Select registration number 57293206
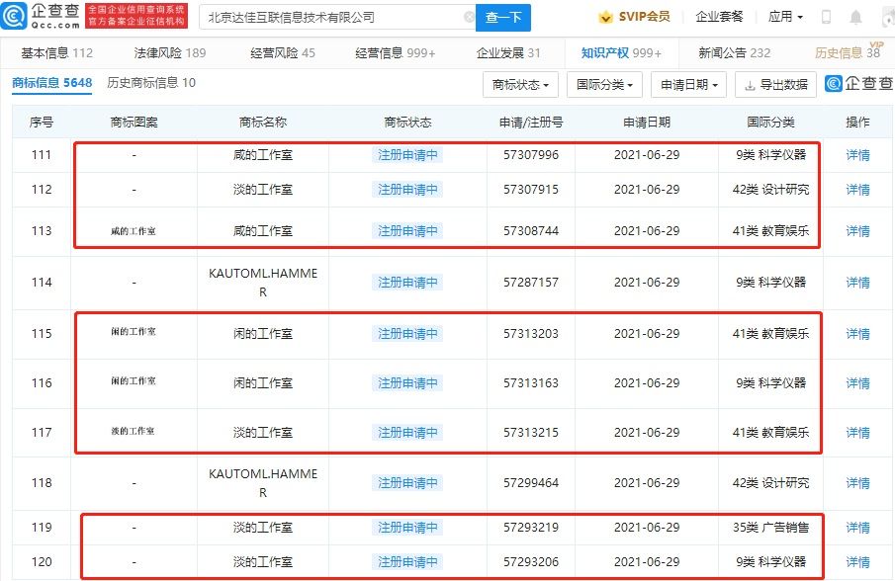 pos(531,563)
